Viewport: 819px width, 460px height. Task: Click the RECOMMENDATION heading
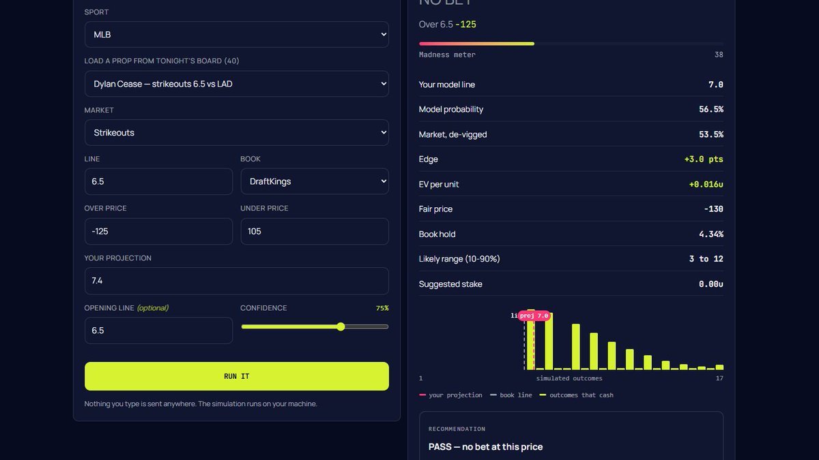pos(457,429)
